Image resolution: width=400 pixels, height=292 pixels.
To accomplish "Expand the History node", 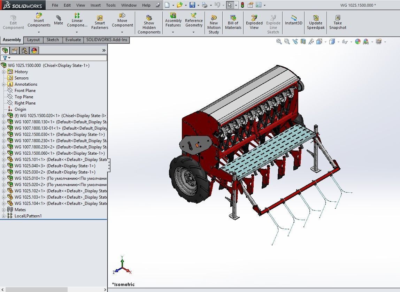I will [3, 72].
